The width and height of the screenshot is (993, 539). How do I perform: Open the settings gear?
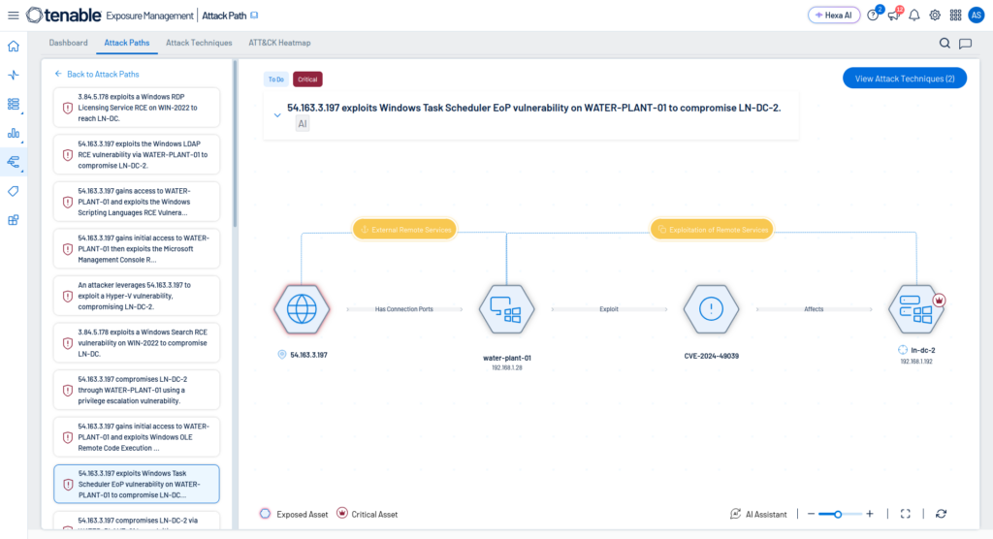(x=935, y=16)
